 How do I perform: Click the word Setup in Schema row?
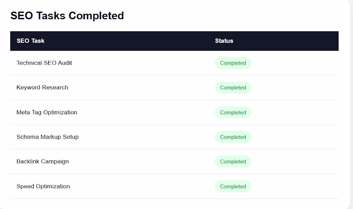point(71,137)
